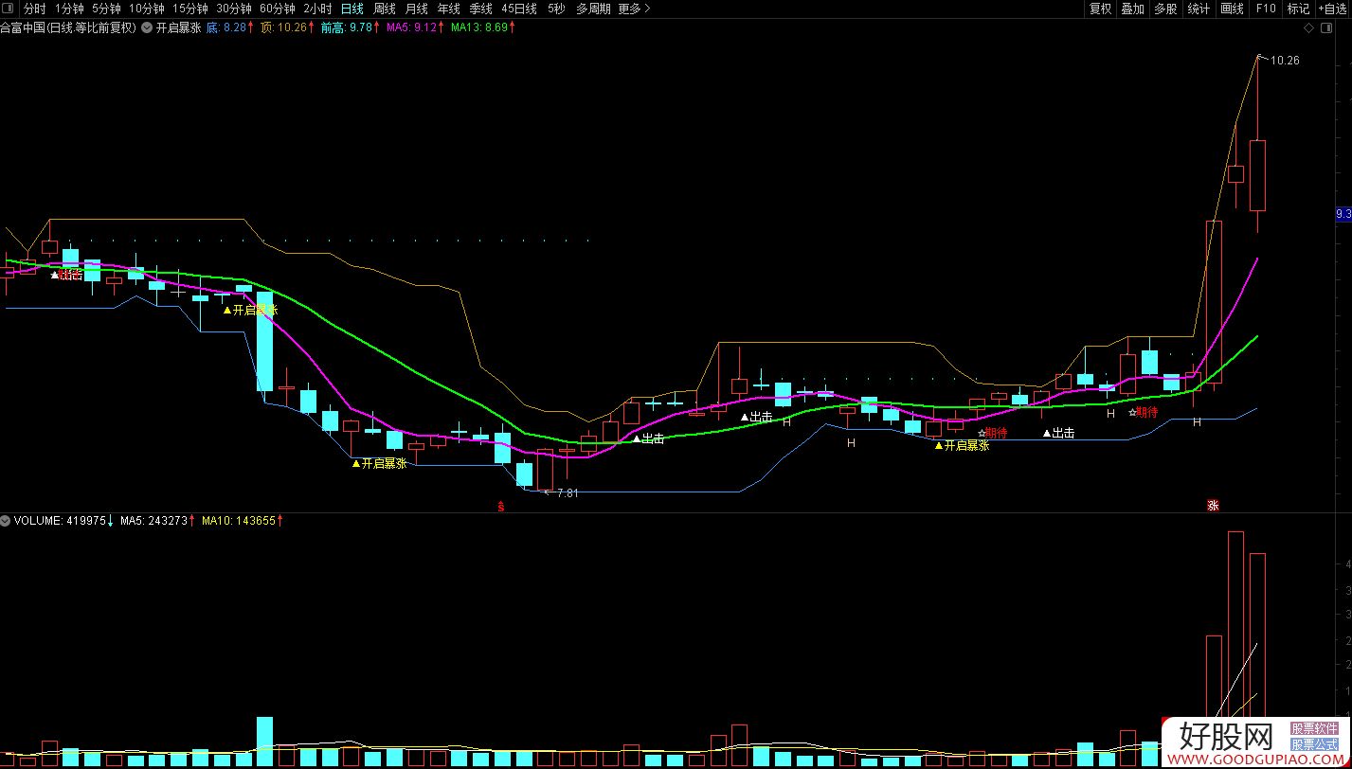The image size is (1352, 769).
Task: Click the stock title 合富中国(日线 等比前复权)
Action: pos(68,28)
